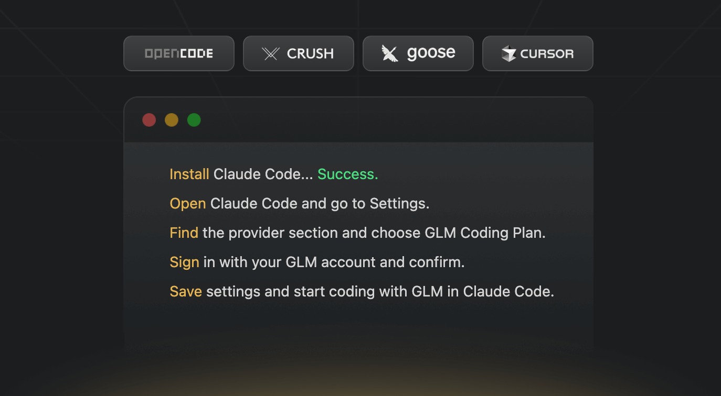This screenshot has height=396, width=721.
Task: Select the OpenCode tab
Action: (x=179, y=53)
